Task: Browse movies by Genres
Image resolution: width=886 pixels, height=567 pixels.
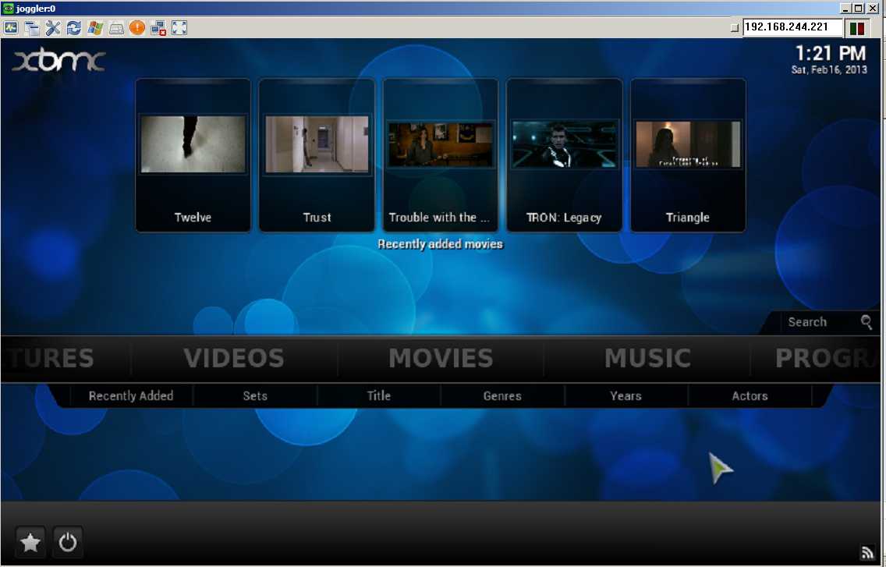Action: (x=502, y=395)
